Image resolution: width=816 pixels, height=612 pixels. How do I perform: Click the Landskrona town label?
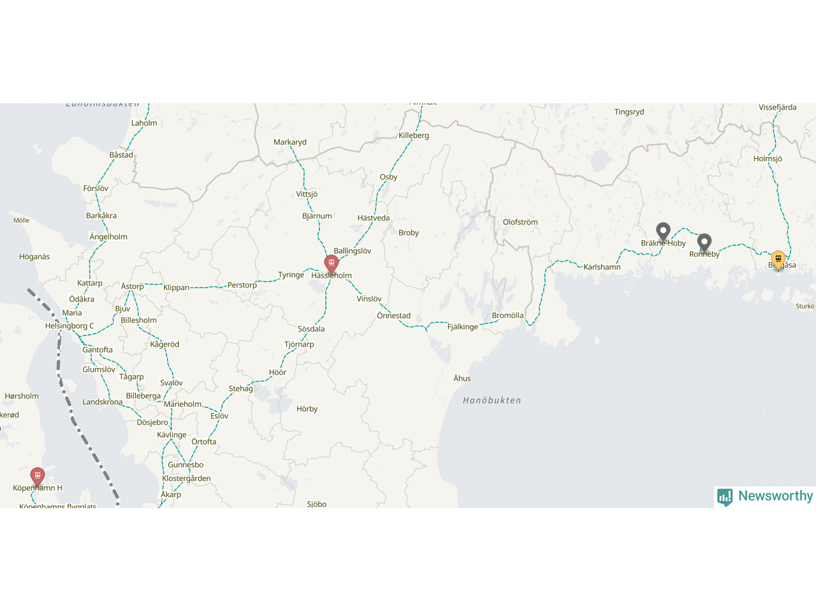click(x=103, y=402)
